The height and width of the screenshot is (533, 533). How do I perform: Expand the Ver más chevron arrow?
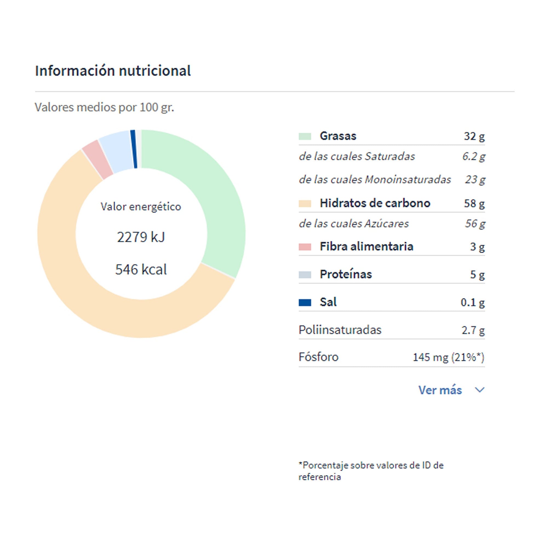click(480, 390)
